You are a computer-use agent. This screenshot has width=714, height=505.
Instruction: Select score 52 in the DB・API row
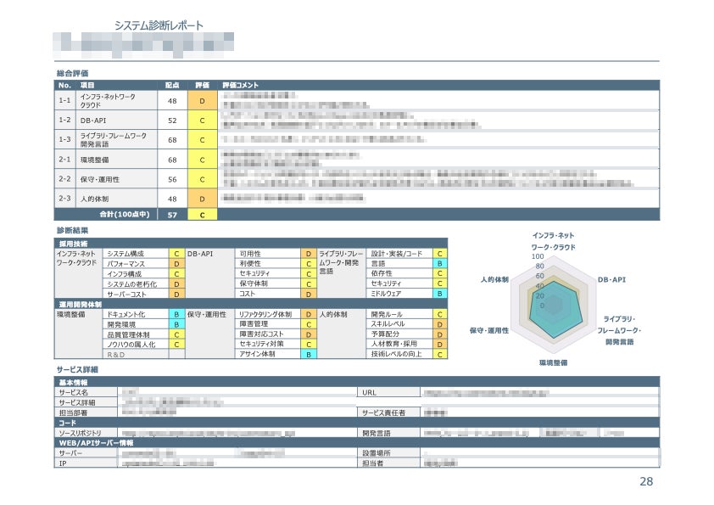point(172,121)
